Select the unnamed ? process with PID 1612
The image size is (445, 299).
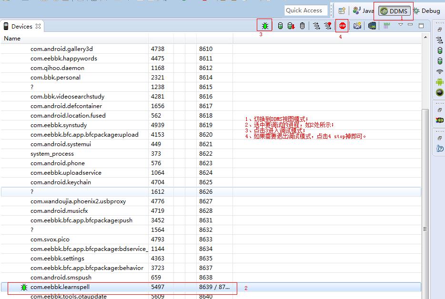click(211, 192)
